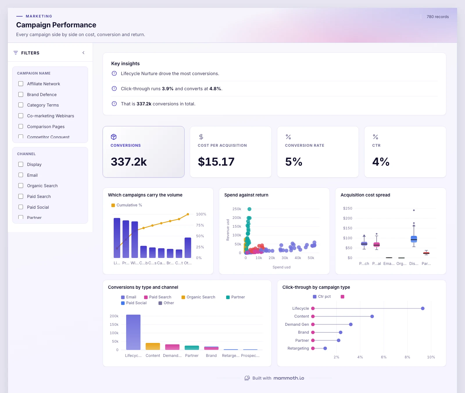Screen dimensions: 465x393
Task: Click the info icon beside Lifecycle Nurture insight
Action: tap(114, 73)
